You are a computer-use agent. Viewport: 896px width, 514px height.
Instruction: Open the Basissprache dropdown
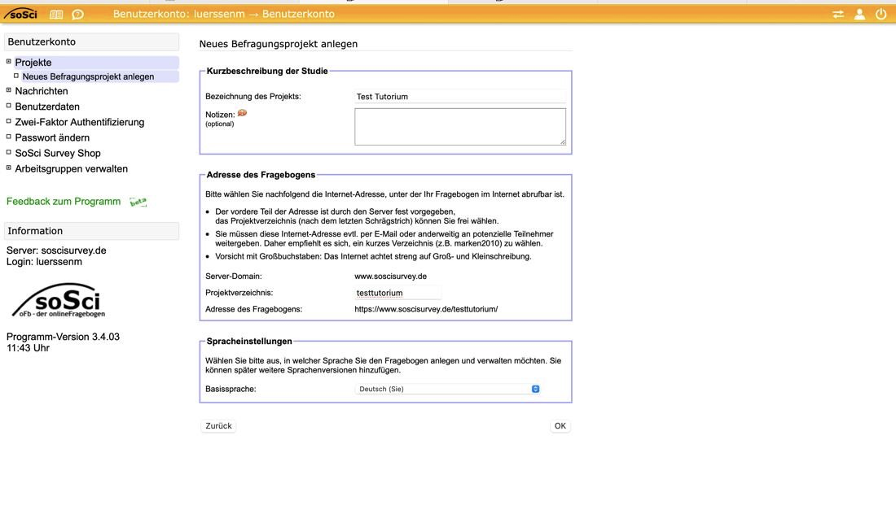[449, 389]
